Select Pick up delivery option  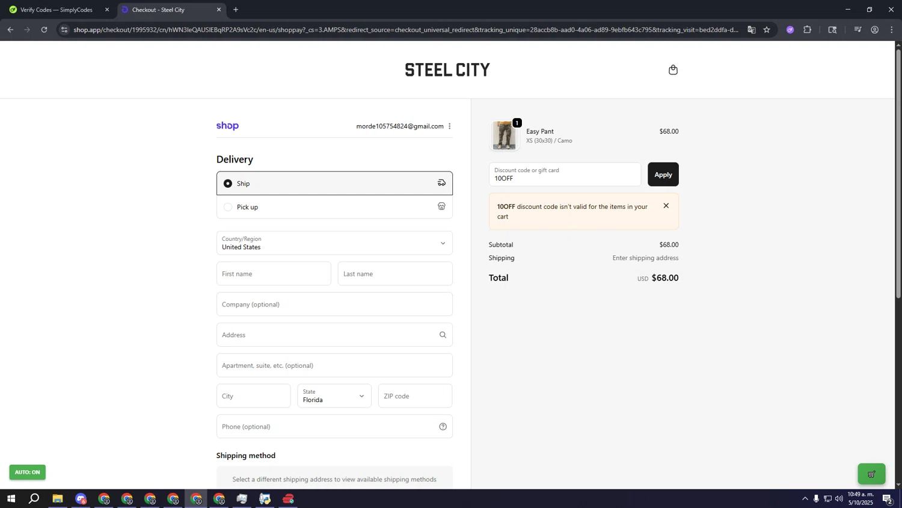pos(334,206)
